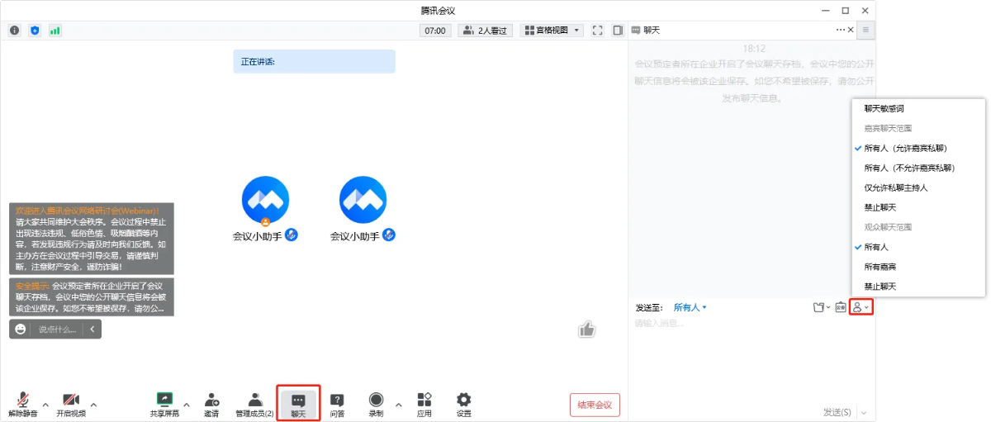
Task: Maximize the 腾讯会议 window
Action: [845, 10]
